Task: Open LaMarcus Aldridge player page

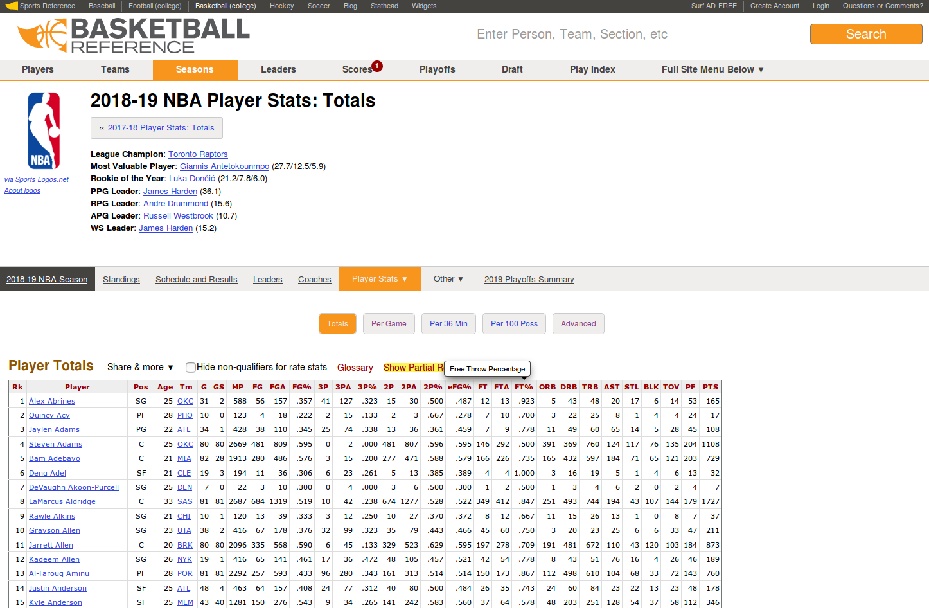Action: (62, 501)
